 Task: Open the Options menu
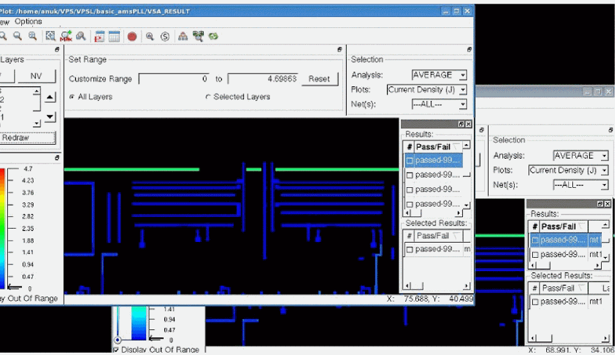coord(29,21)
